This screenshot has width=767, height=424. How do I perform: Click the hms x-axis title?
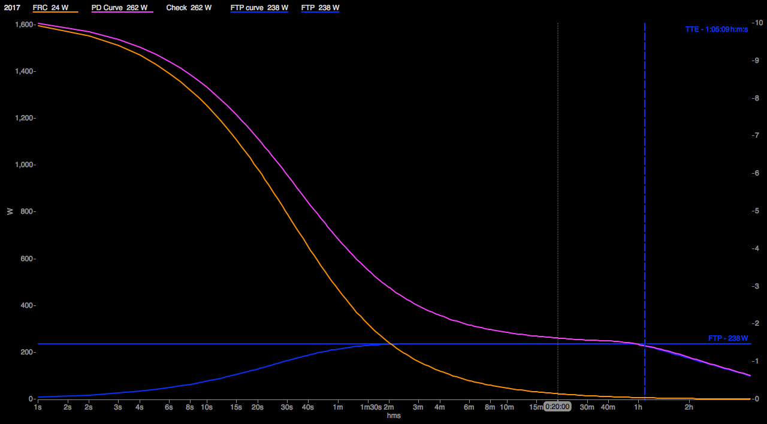(x=394, y=416)
